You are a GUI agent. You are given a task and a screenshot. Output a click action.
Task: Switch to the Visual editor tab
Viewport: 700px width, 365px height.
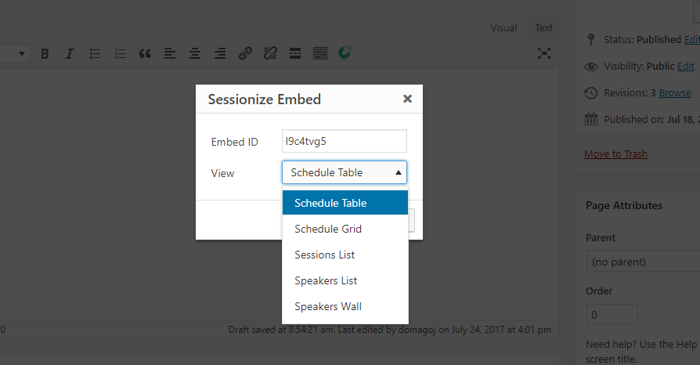503,27
